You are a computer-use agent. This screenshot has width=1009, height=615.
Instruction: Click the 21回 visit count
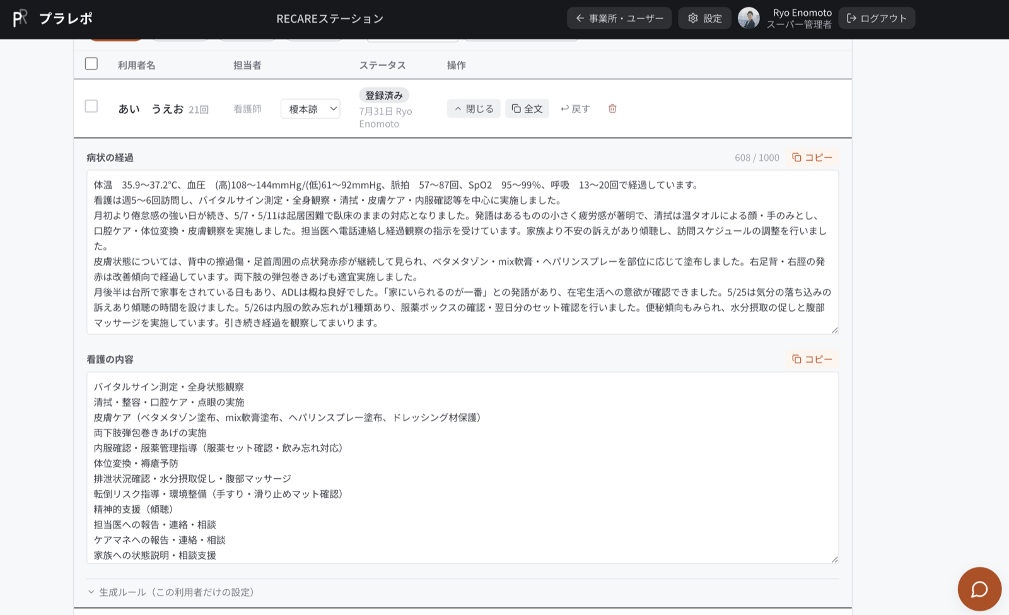tap(199, 109)
